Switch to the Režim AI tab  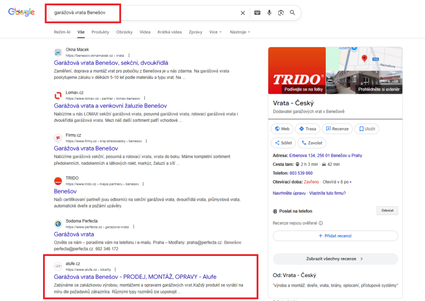coord(62,32)
